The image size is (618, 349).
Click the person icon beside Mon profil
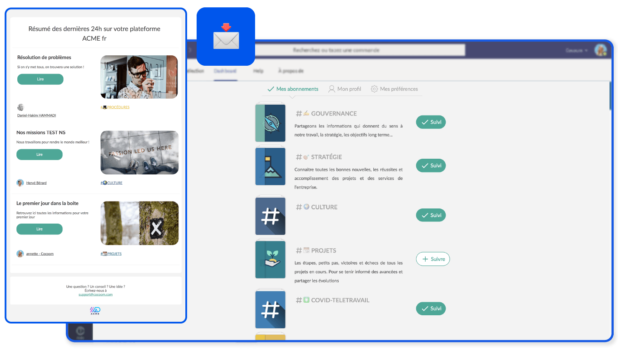pyautogui.click(x=332, y=89)
